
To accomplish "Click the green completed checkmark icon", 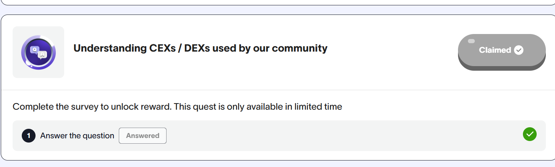I will [x=529, y=134].
